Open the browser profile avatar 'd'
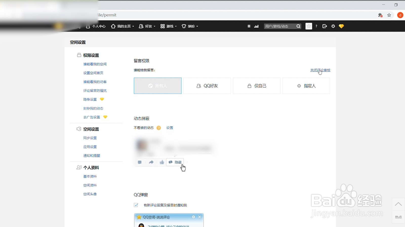 (400, 15)
